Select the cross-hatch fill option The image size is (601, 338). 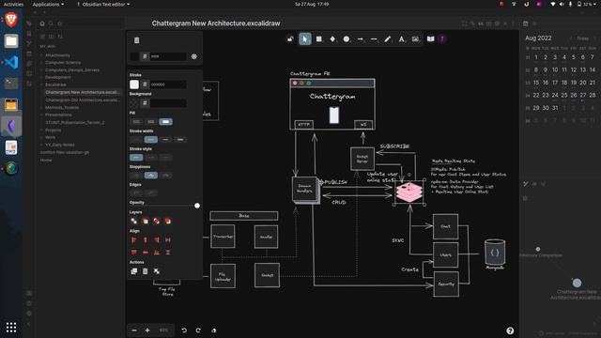coord(150,121)
